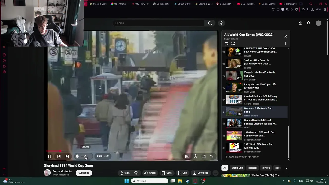Click the volume slider handle
Screen dimensions: 329x185
click(86, 156)
